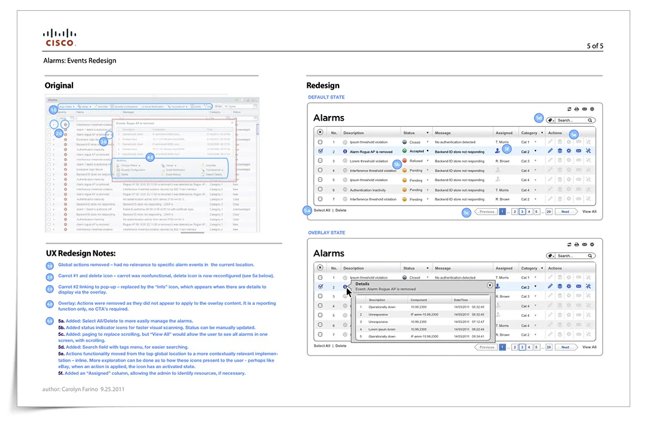Click greyed pencil icon in Default State row 1
This screenshot has width=647, height=422.
(550, 142)
